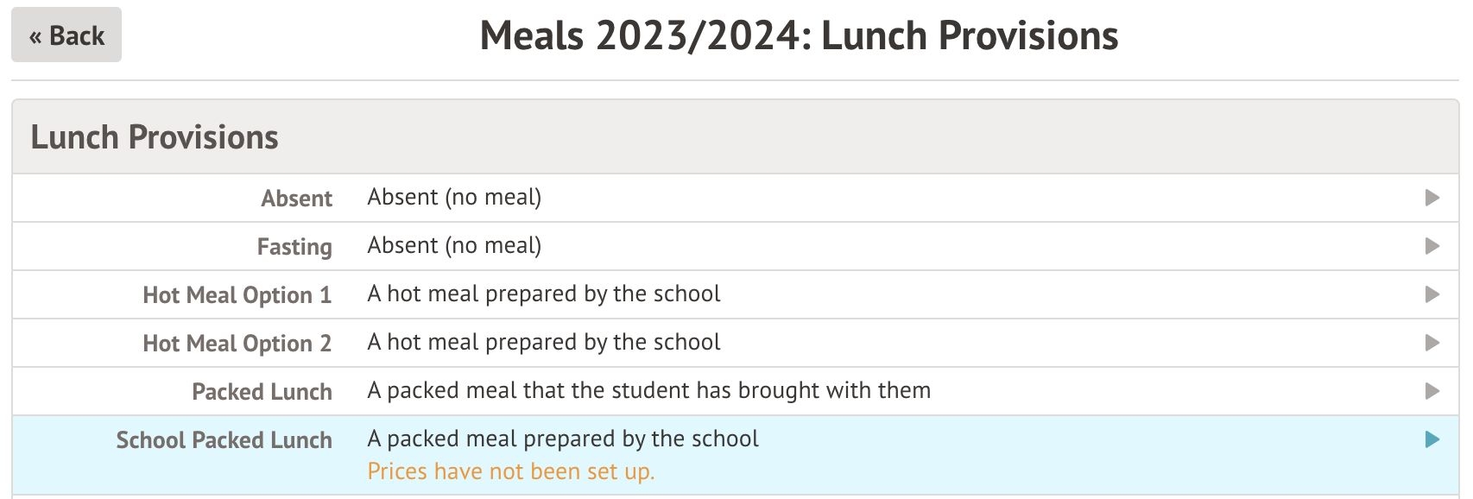The image size is (1473, 499).
Task: Open the Hot Meal Option 2 label
Action: (237, 344)
